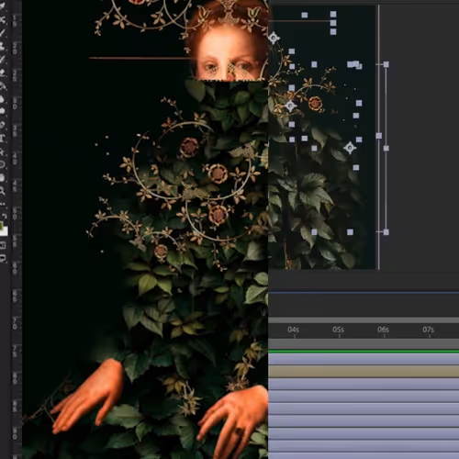
Task: Select the Spot Healing Brush tool
Action: tap(3, 46)
